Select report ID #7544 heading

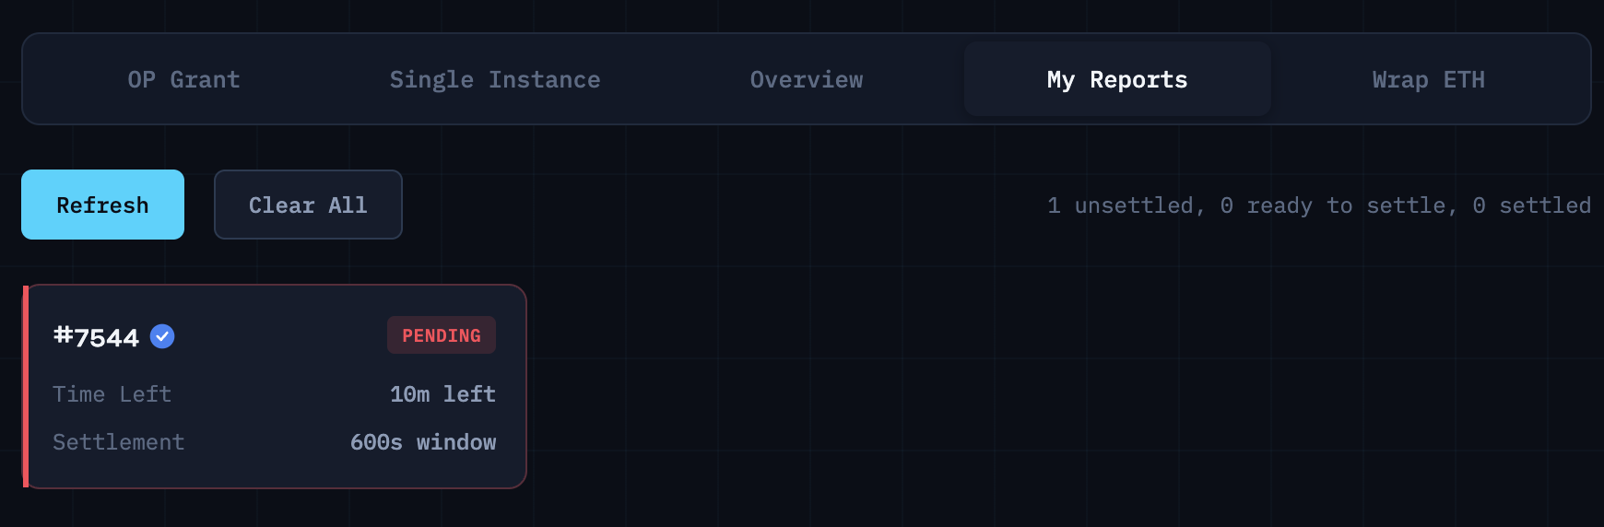tap(97, 337)
